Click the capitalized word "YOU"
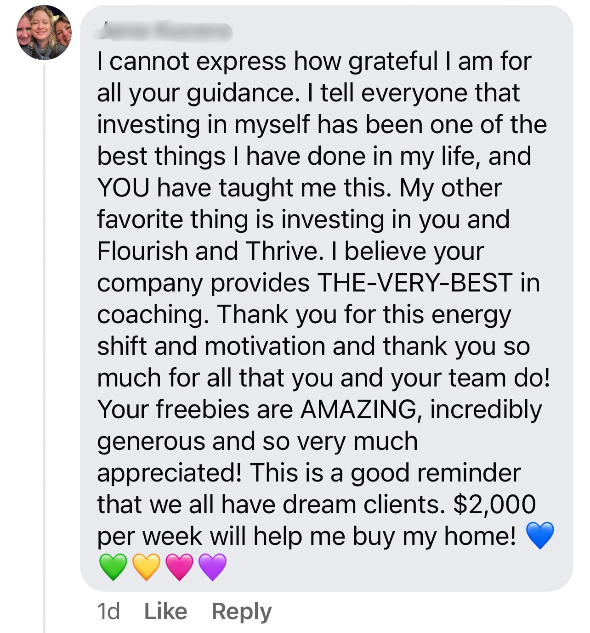The height and width of the screenshot is (633, 590). click(124, 188)
